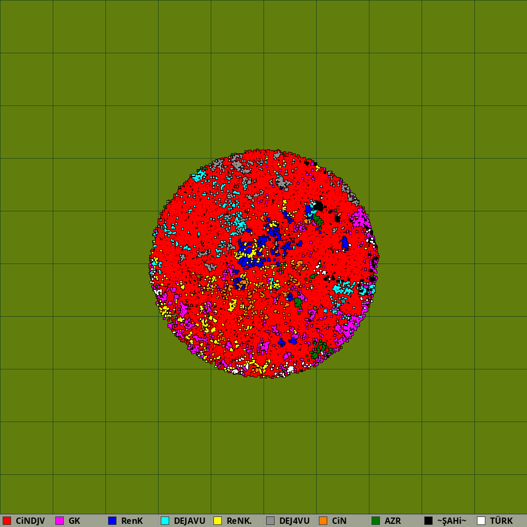This screenshot has height=527, width=527.
Task: Click the orange CiN color swatch
Action: point(323,521)
